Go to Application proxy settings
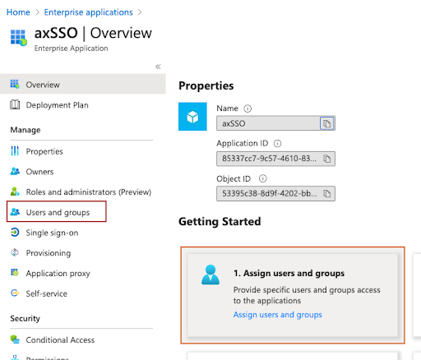 click(58, 273)
